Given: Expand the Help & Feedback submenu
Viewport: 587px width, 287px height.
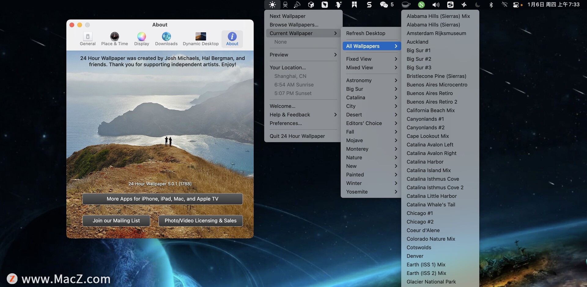Looking at the screenshot, I should coord(303,115).
